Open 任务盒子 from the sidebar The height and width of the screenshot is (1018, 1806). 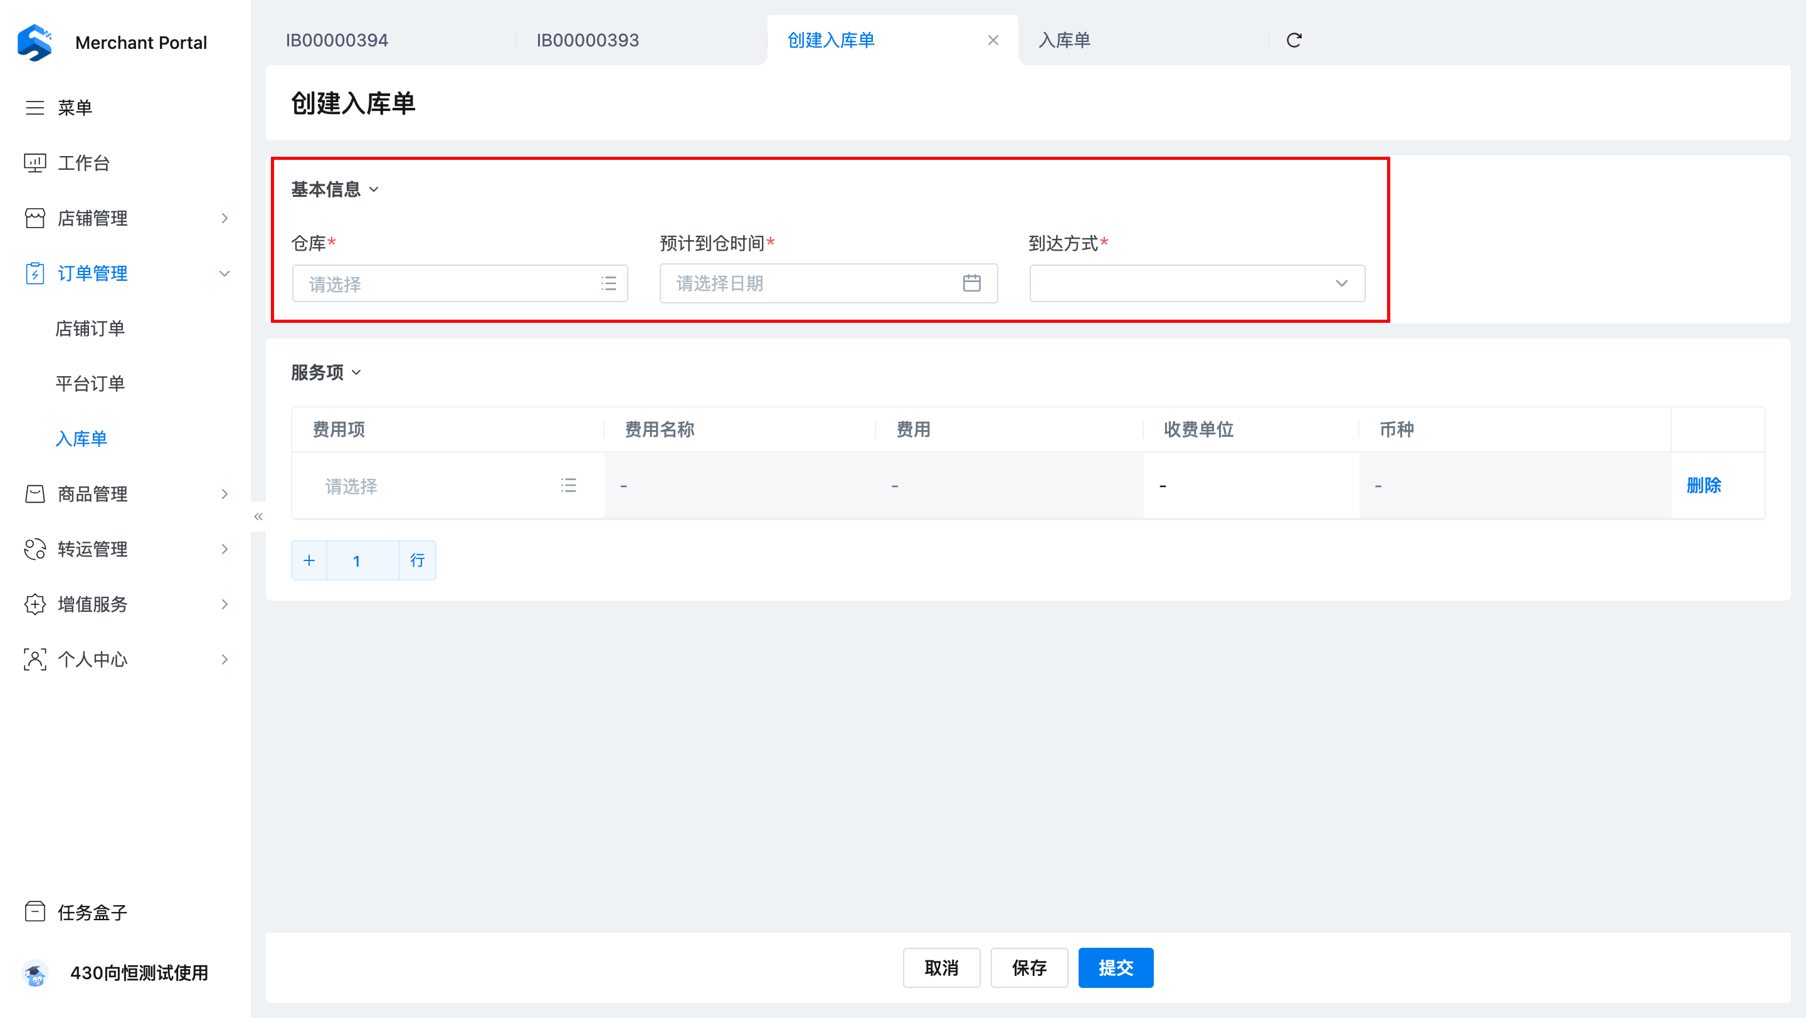[x=91, y=911]
